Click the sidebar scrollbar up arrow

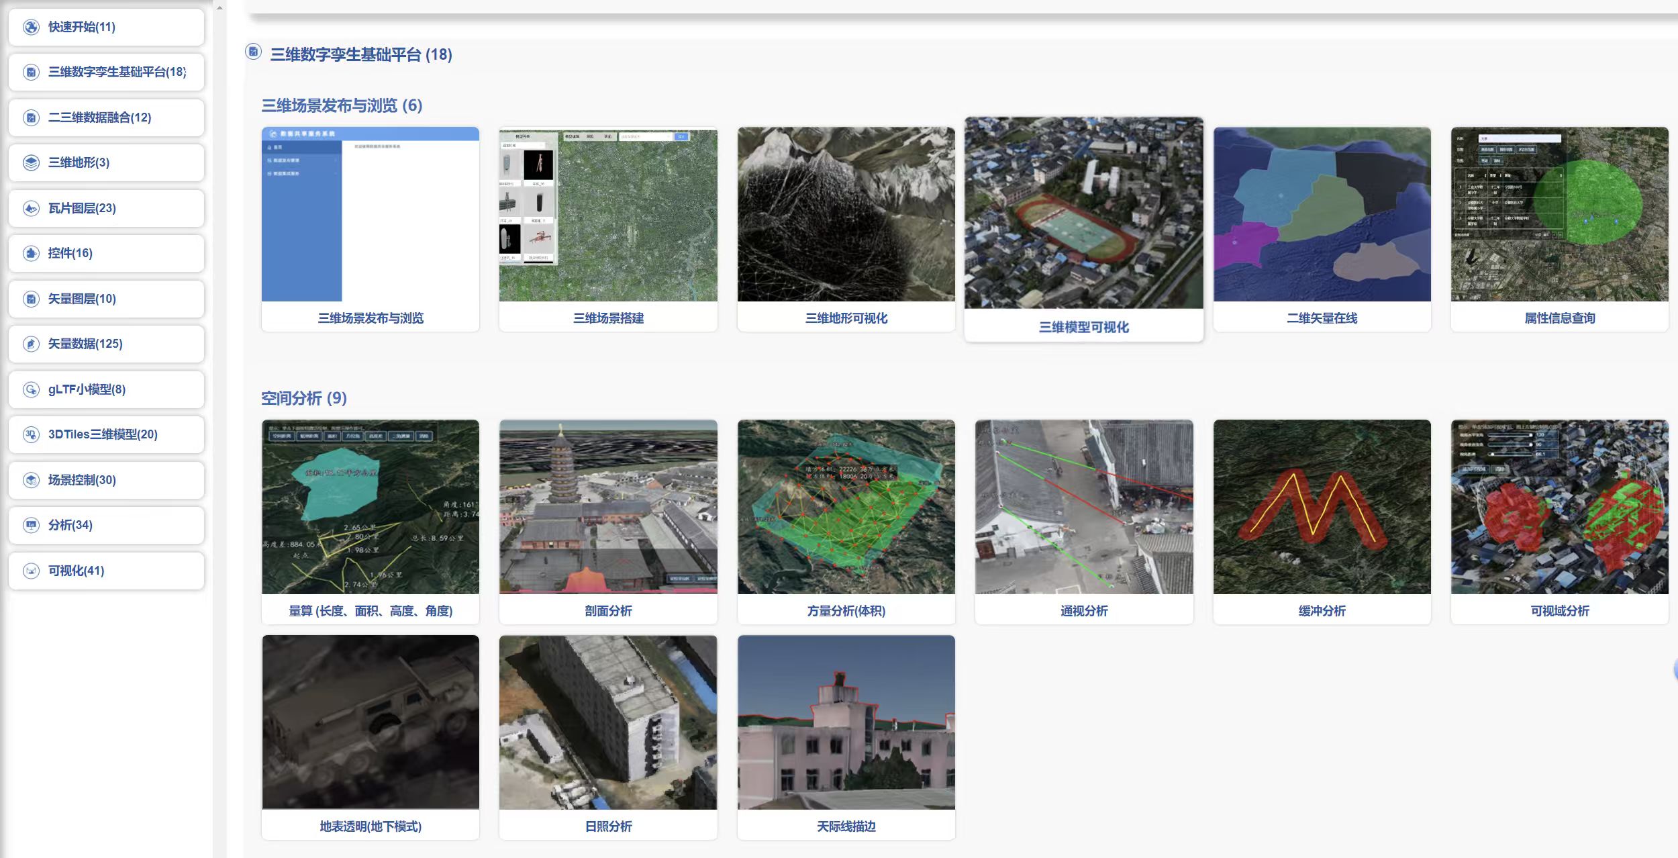pos(219,7)
